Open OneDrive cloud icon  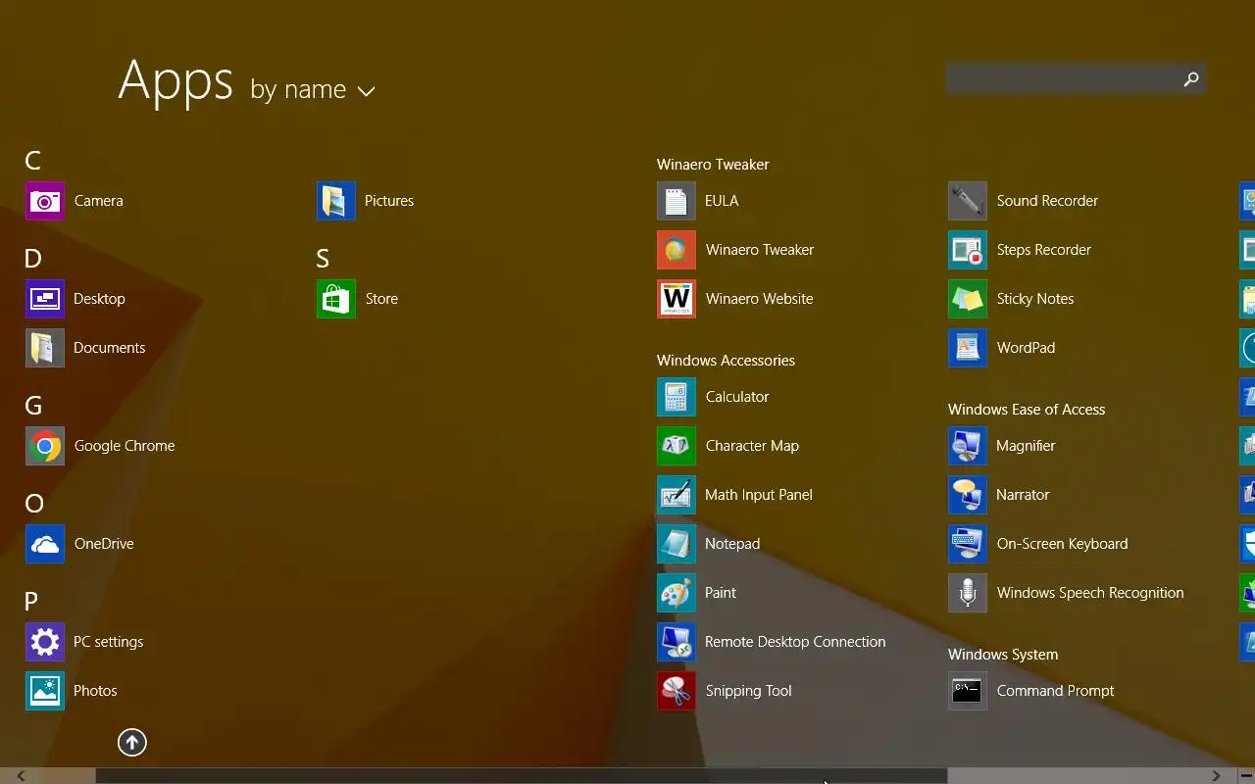(45, 544)
